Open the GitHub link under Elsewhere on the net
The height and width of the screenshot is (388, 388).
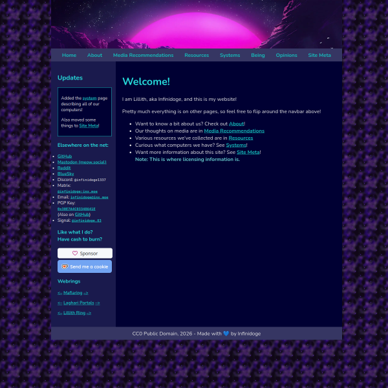pos(65,156)
